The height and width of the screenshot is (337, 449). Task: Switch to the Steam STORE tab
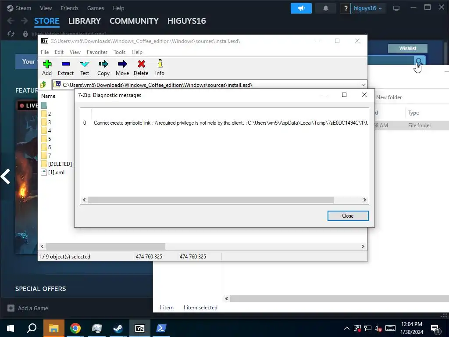point(46,21)
